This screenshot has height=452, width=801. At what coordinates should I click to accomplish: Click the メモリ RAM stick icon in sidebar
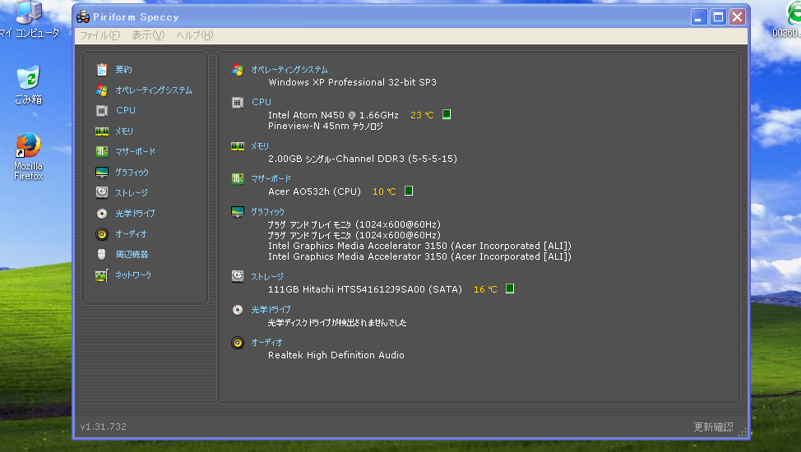[x=102, y=131]
